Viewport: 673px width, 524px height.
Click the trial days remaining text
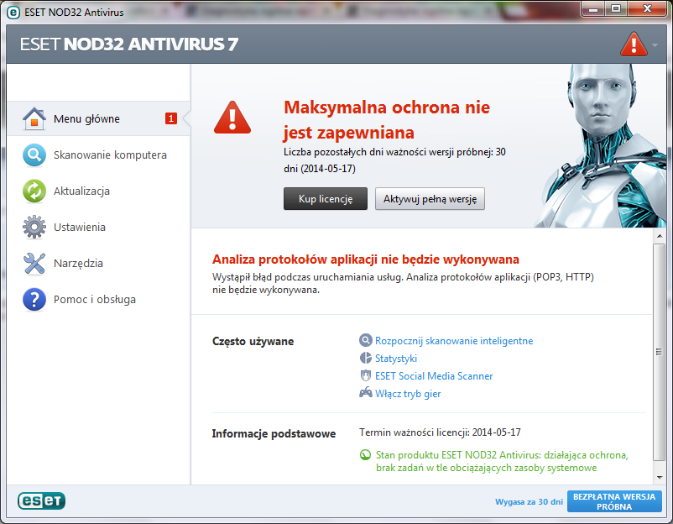point(394,160)
